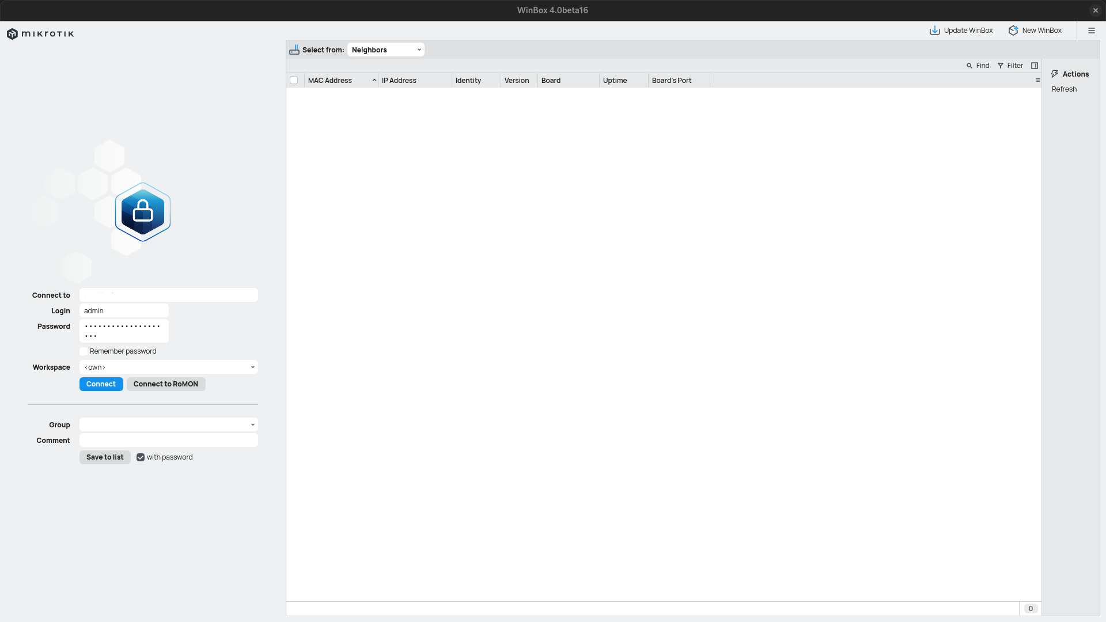Focus the Comment input field
The height and width of the screenshot is (622, 1106).
pyautogui.click(x=169, y=441)
